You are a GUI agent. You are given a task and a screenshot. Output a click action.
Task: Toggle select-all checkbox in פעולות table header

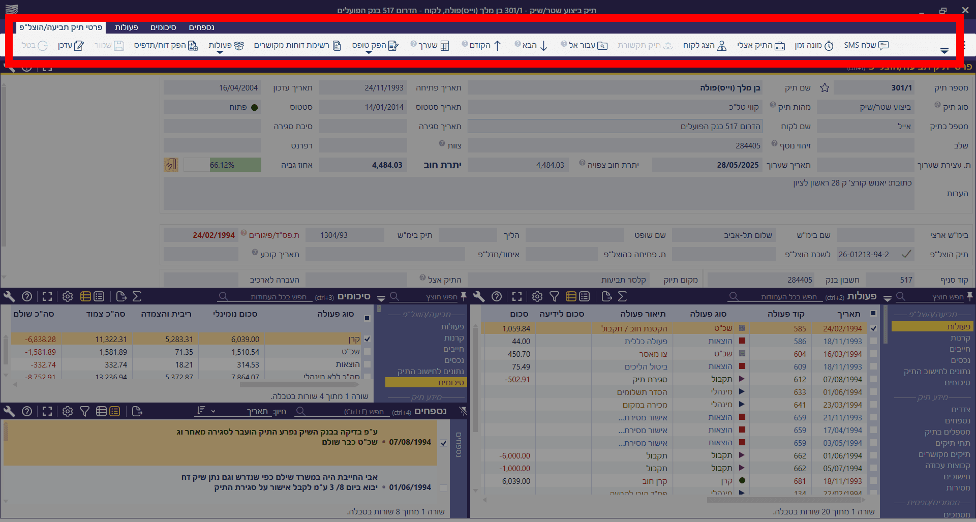click(873, 314)
